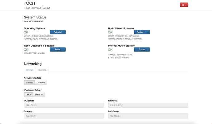Click '62% of 924 GB available' text
The image size is (212, 124).
point(119,57)
